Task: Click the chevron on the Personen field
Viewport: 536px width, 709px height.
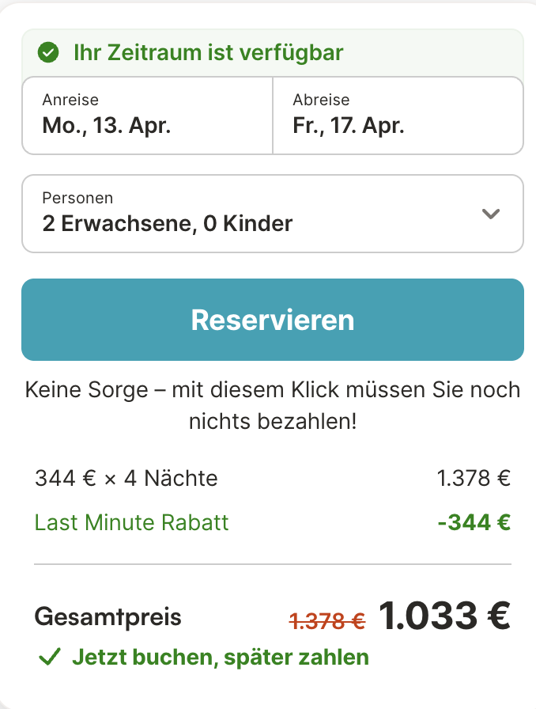Action: [x=490, y=214]
